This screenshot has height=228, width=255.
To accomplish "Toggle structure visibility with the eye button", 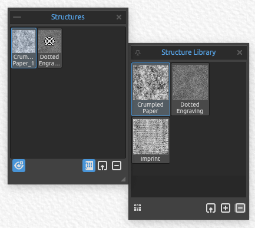I will 19,166.
